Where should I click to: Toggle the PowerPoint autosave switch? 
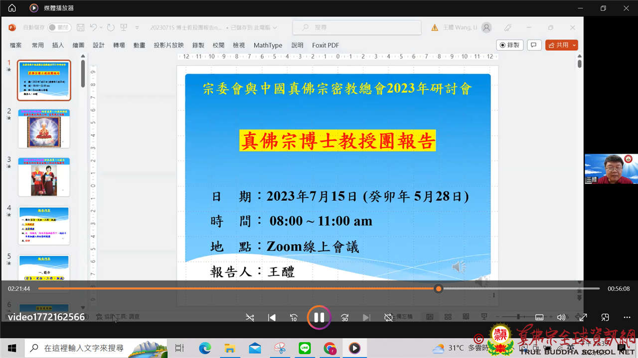pos(59,28)
